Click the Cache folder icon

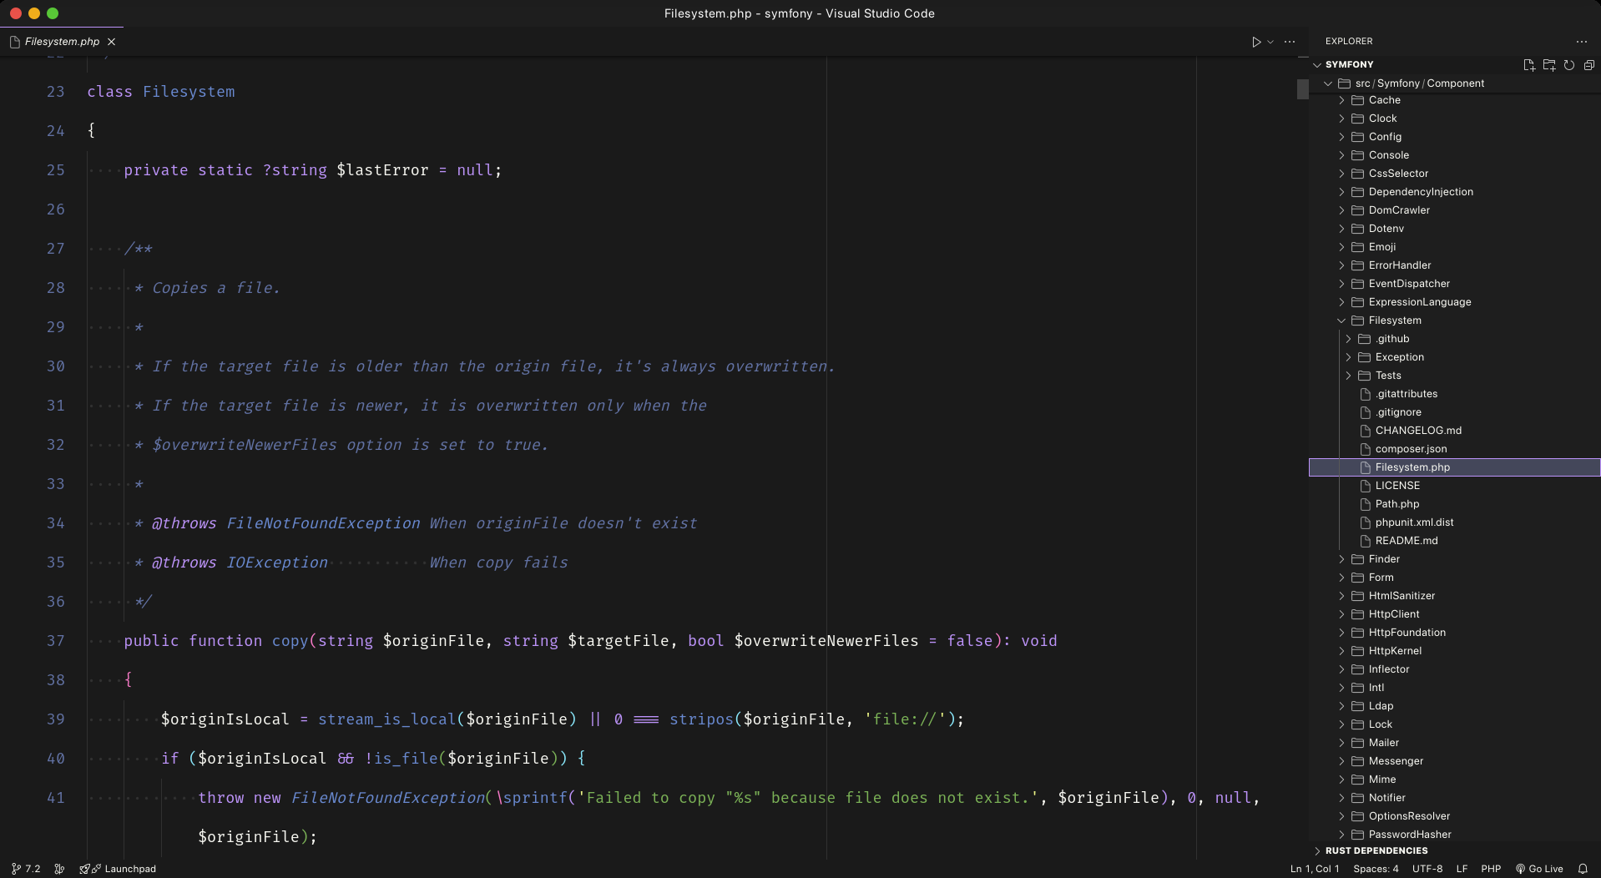point(1357,100)
